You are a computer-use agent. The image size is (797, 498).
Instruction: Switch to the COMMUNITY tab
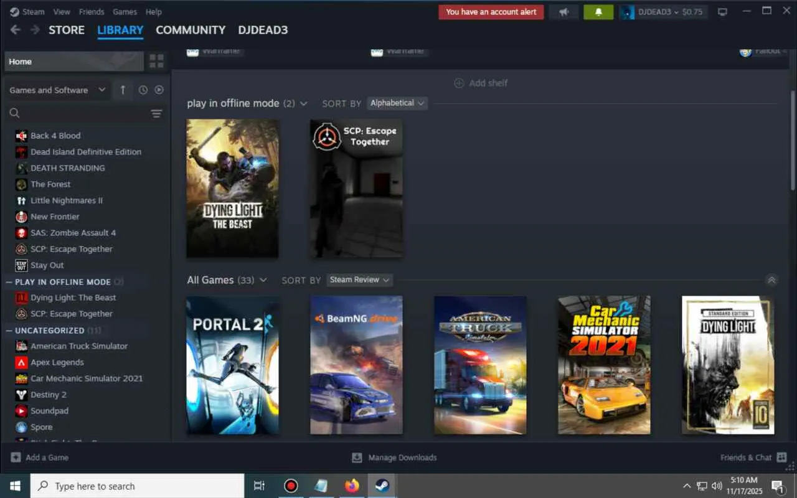[191, 30]
